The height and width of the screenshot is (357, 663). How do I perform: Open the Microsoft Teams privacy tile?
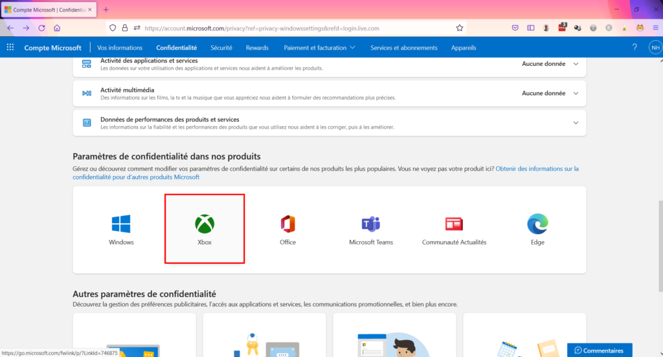pyautogui.click(x=371, y=228)
